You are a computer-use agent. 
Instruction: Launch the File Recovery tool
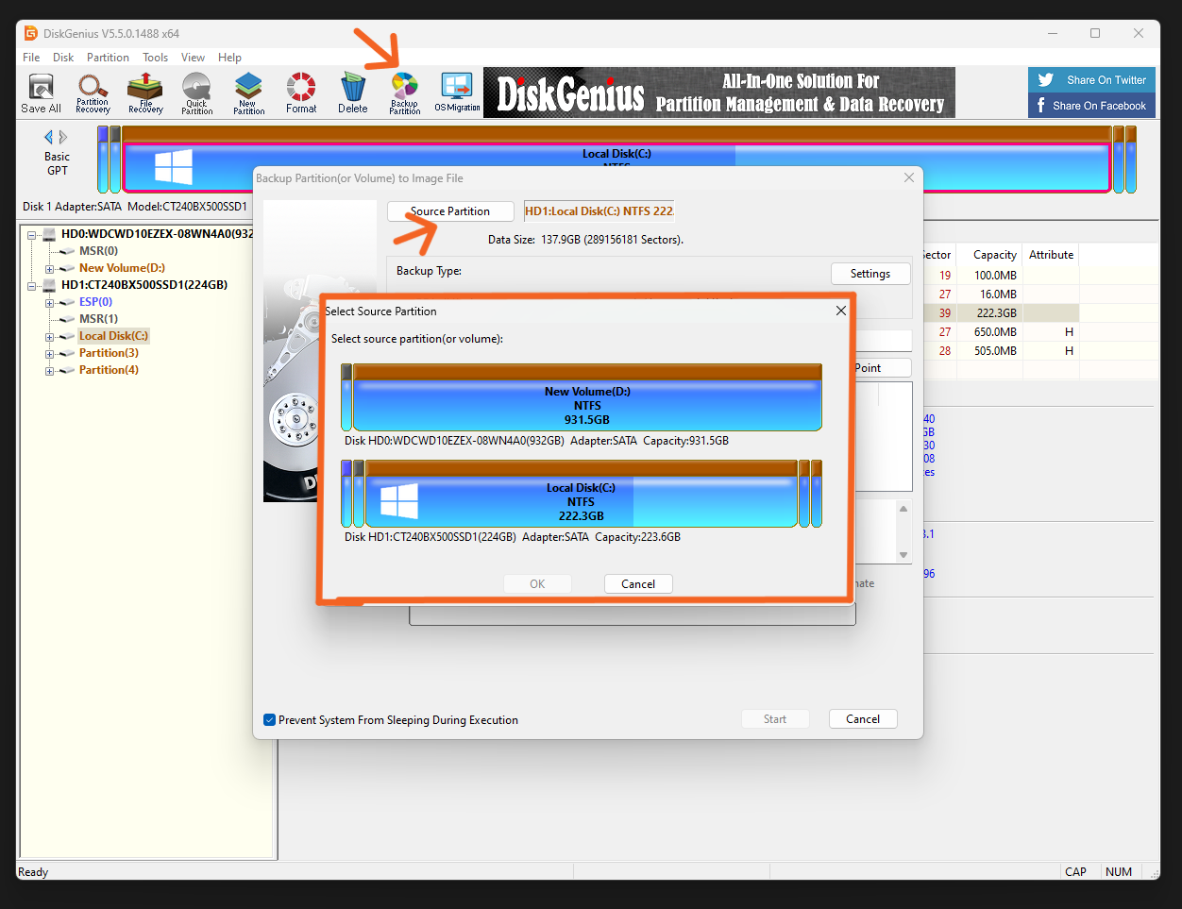tap(144, 93)
